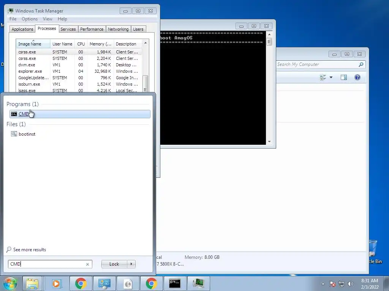Open Explorer view options dropdown arrow
The image size is (389, 291).
tap(331, 77)
